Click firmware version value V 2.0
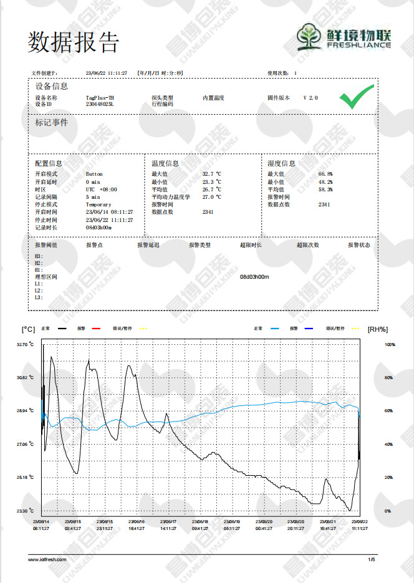414x583 pixels. pos(310,98)
